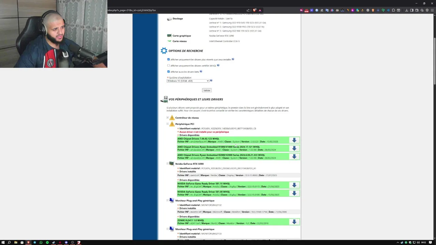Open the Système d'exploitation dropdown
436x245 pixels.
pos(188,81)
